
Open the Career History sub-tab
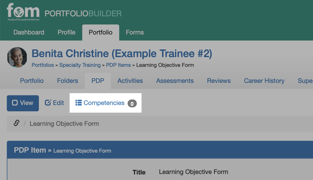(x=264, y=81)
